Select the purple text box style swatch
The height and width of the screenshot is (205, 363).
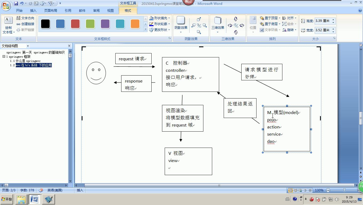(105, 24)
